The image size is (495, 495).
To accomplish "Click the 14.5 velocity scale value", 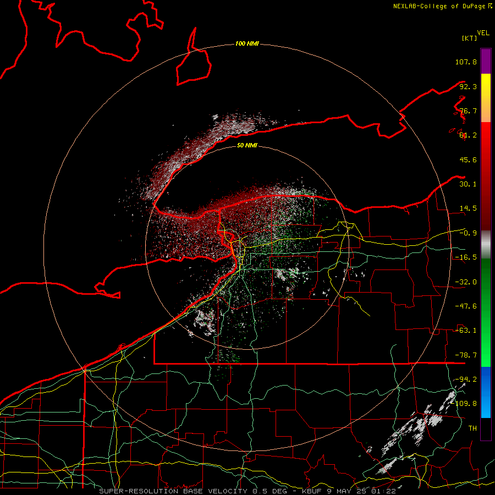I will tap(468, 208).
